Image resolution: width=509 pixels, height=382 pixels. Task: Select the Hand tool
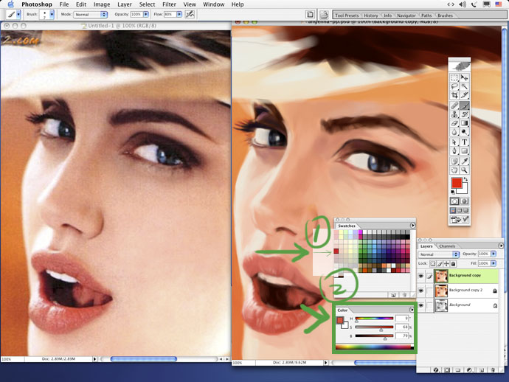pyautogui.click(x=454, y=170)
